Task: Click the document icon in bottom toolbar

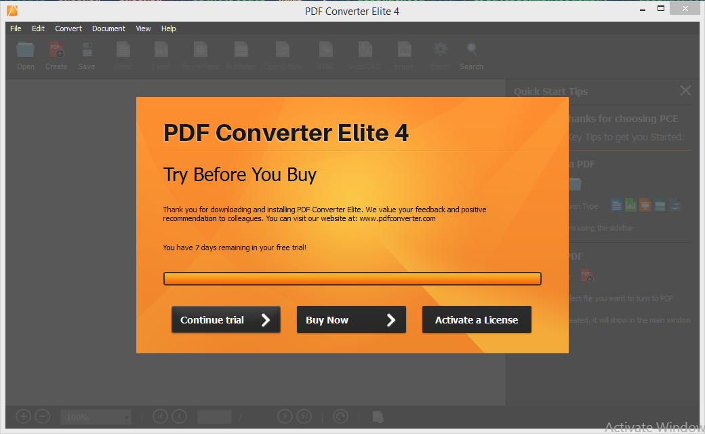Action: click(378, 417)
